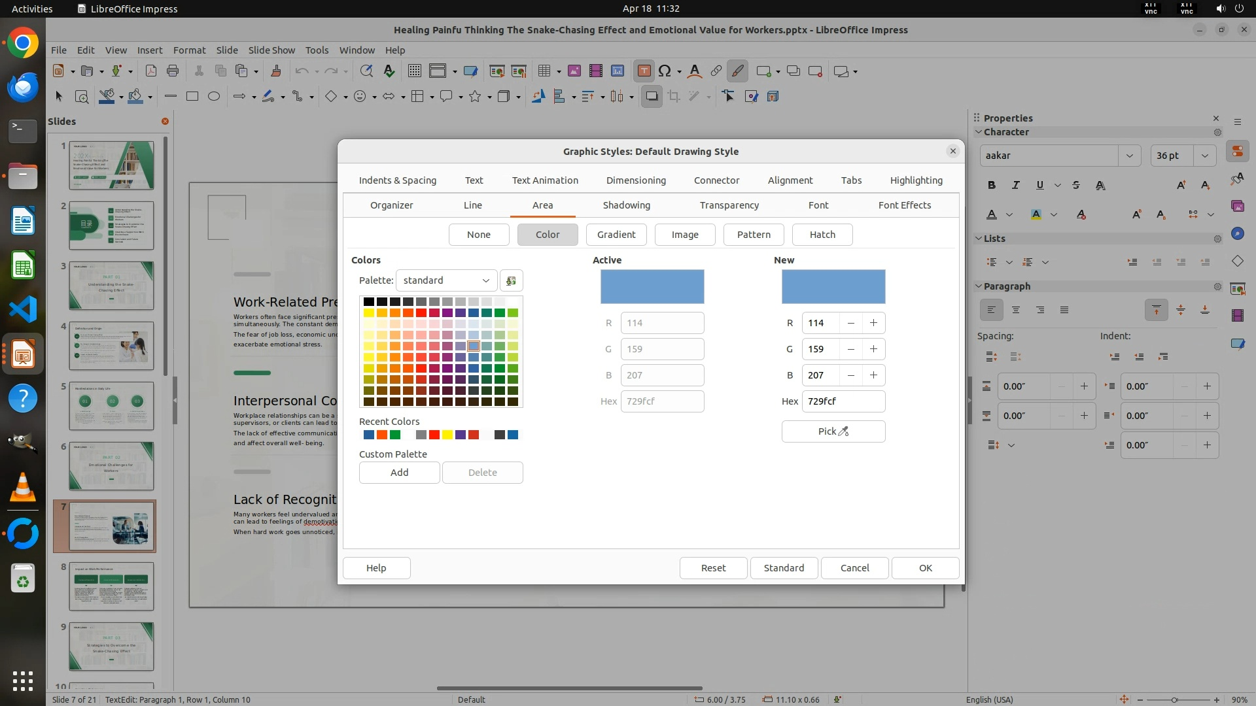Switch to the Transparency tab

[x=729, y=205]
